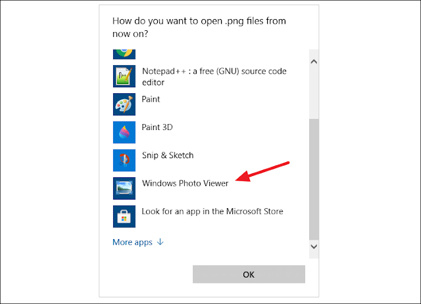Pick the Paint 3D icon

pyautogui.click(x=124, y=133)
